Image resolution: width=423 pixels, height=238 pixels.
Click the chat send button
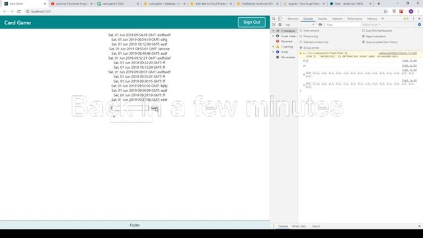click(154, 108)
